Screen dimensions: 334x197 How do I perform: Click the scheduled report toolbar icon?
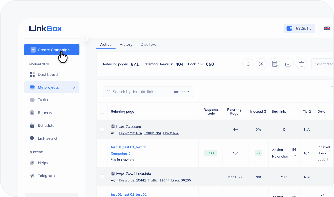point(275,64)
